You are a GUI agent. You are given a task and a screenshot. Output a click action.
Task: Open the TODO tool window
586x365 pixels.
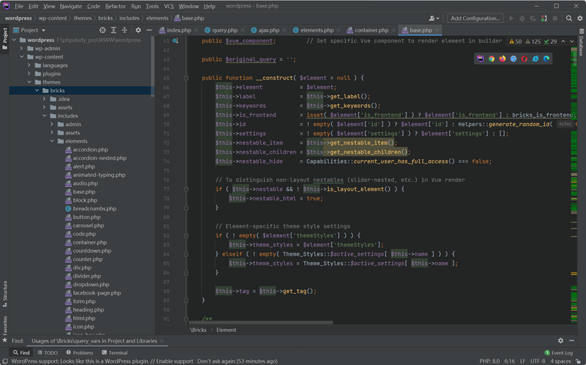pos(48,352)
